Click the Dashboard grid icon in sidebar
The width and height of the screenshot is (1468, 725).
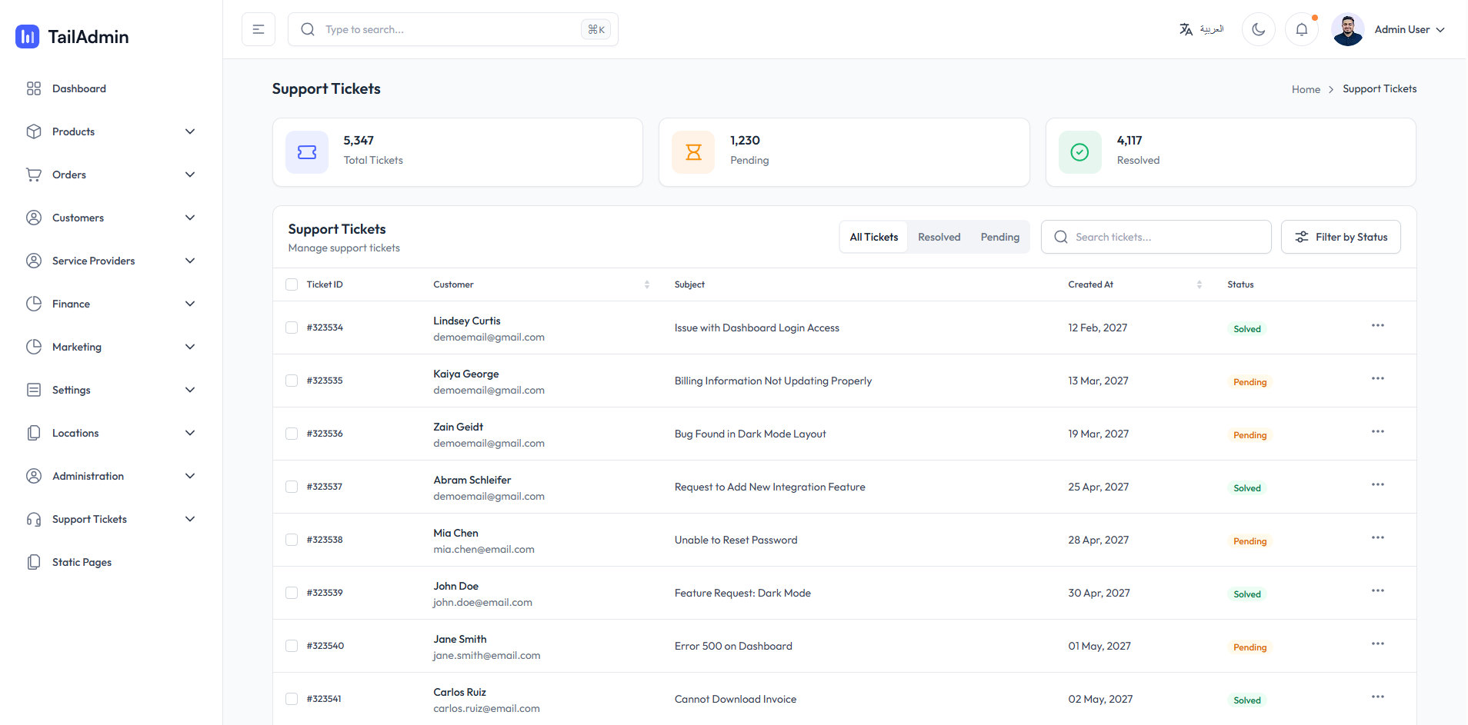click(34, 88)
